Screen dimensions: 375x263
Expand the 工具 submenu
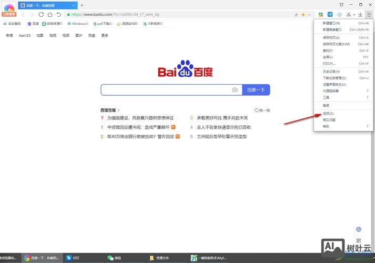pos(343,97)
